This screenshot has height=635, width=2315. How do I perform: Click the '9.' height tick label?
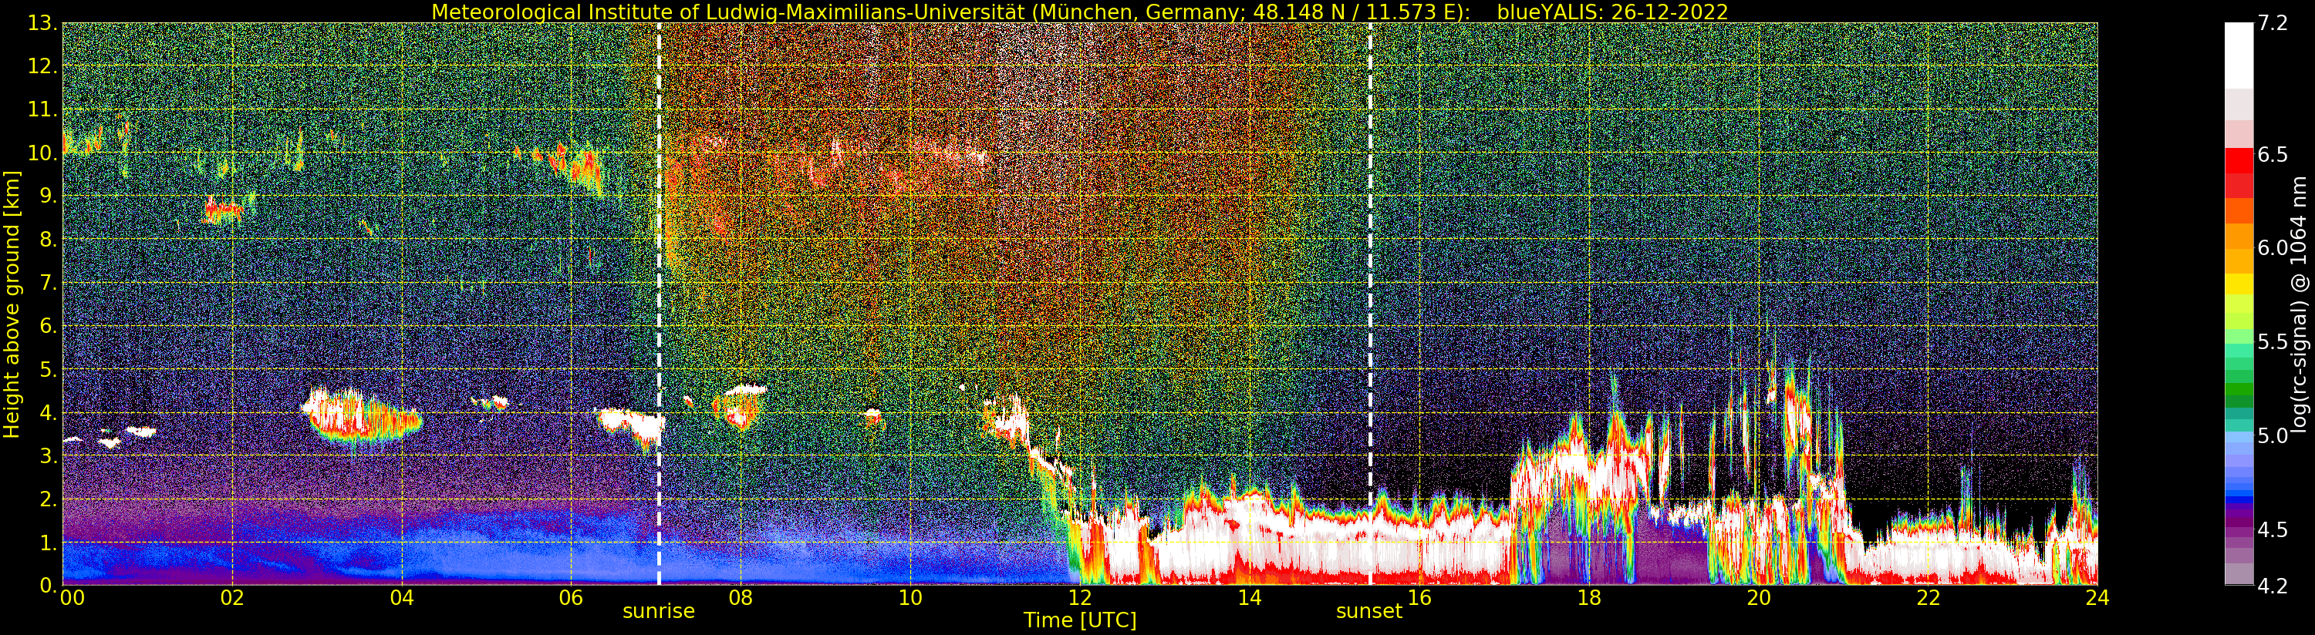[x=49, y=196]
